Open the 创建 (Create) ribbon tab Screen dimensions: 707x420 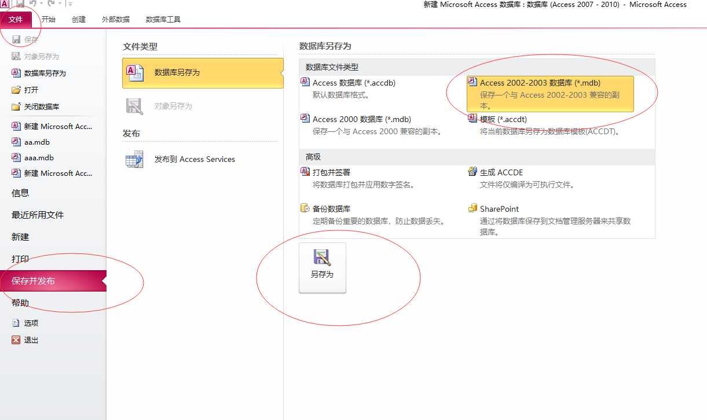pyautogui.click(x=79, y=19)
